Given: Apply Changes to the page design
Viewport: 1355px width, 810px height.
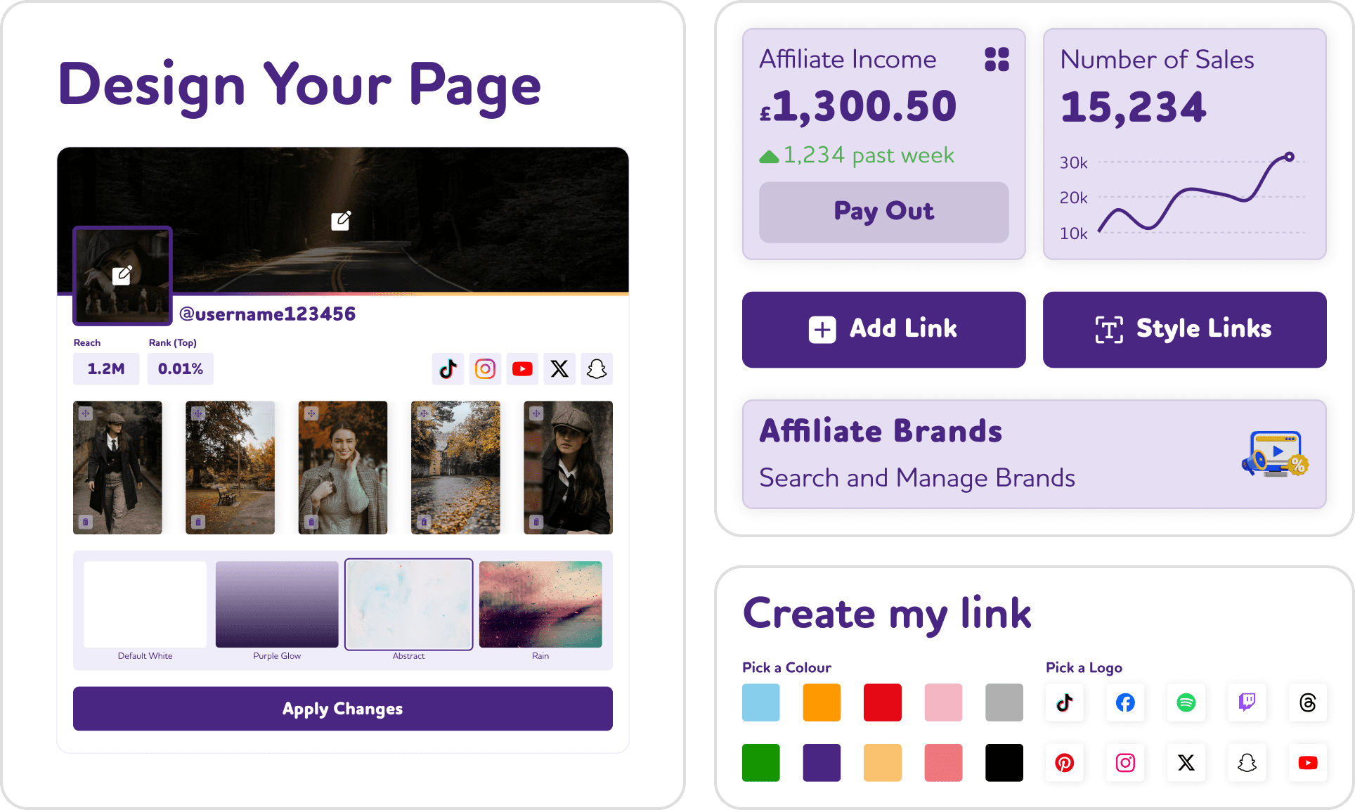Looking at the screenshot, I should [x=343, y=709].
